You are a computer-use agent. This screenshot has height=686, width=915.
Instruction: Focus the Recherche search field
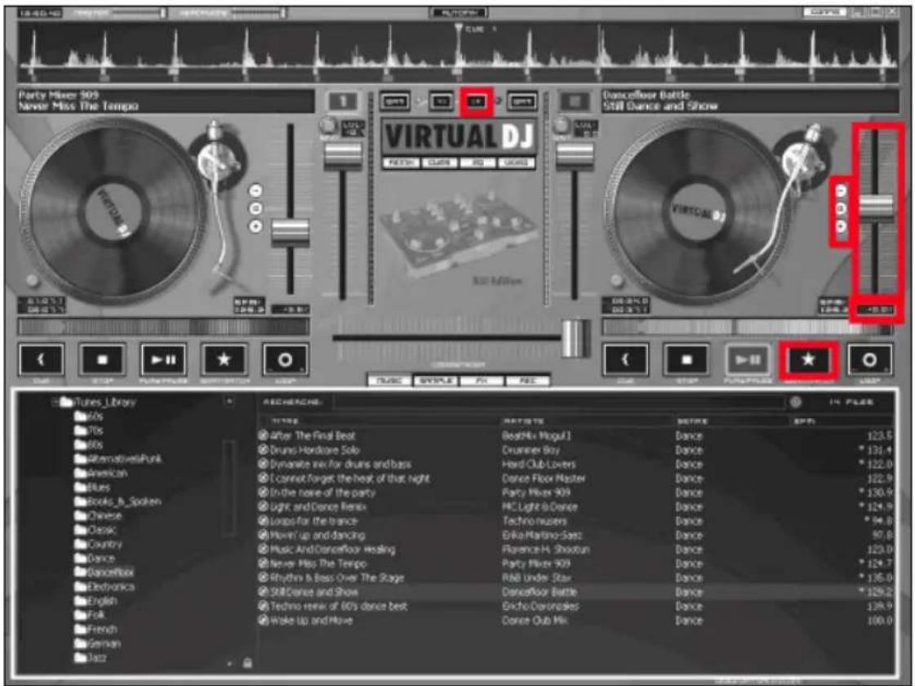pyautogui.click(x=559, y=402)
